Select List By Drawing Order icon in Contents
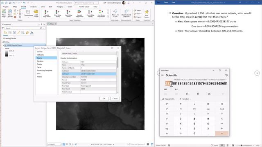Image resolution: width=262 pixels, height=147 pixels. [5, 33]
